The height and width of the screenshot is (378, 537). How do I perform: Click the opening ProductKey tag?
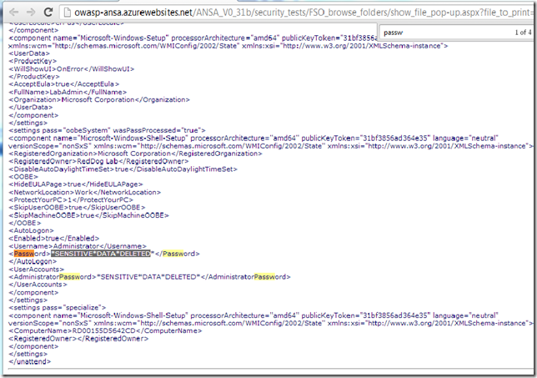pyautogui.click(x=33, y=61)
